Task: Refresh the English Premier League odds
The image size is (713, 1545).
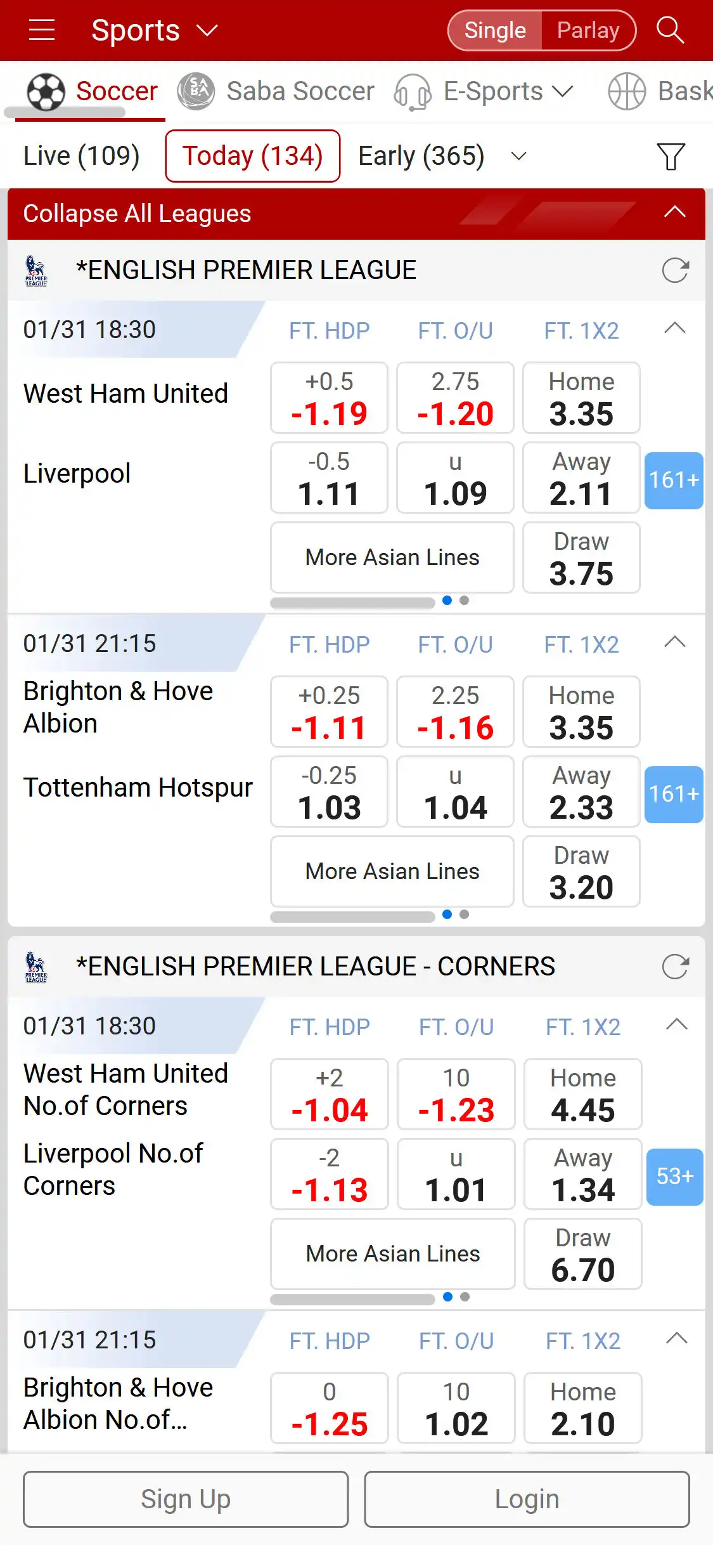Action: click(675, 270)
